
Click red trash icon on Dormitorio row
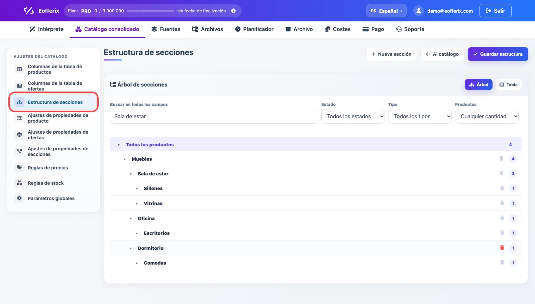(502, 248)
